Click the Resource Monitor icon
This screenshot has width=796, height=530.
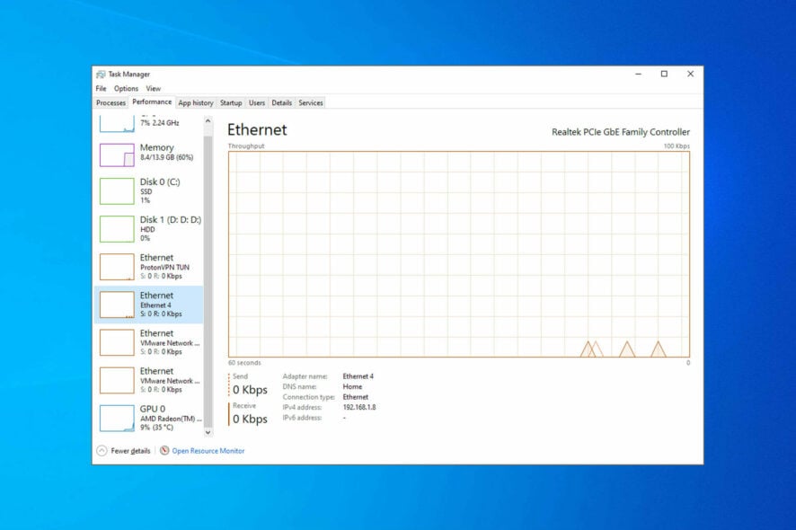coord(164,450)
